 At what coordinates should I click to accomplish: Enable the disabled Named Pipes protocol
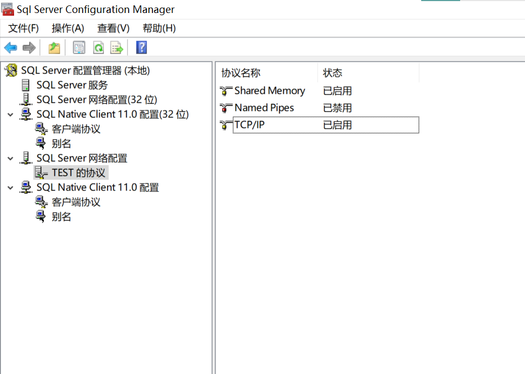point(264,108)
